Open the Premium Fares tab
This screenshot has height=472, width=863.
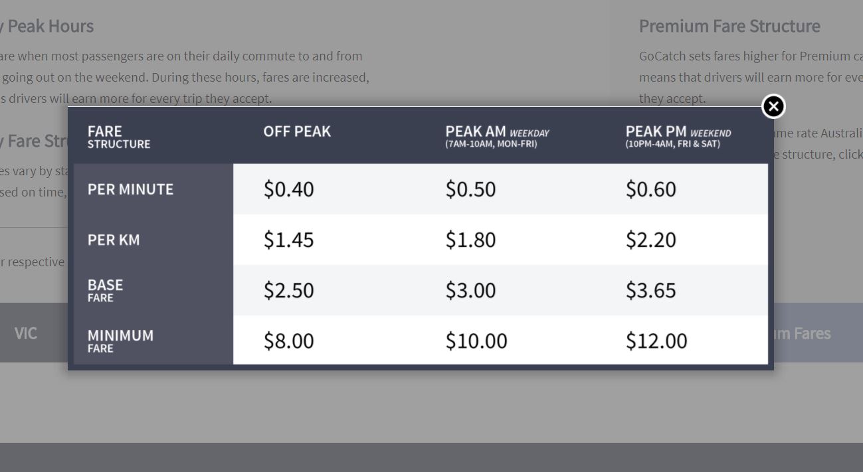802,333
